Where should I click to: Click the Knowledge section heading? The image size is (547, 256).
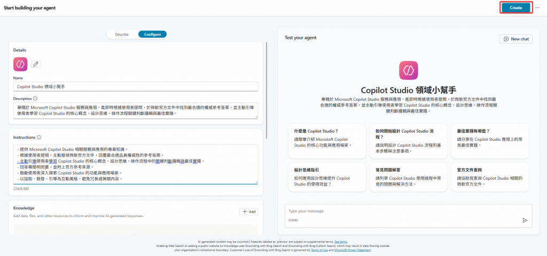24,208
